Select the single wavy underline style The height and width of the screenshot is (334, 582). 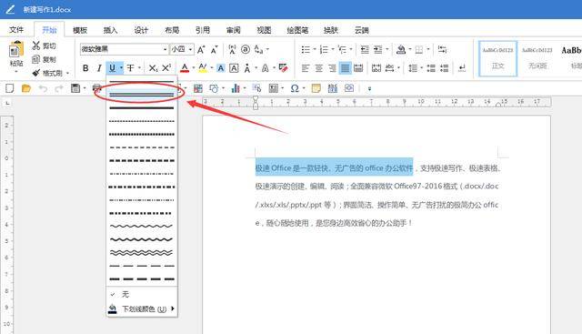142,227
